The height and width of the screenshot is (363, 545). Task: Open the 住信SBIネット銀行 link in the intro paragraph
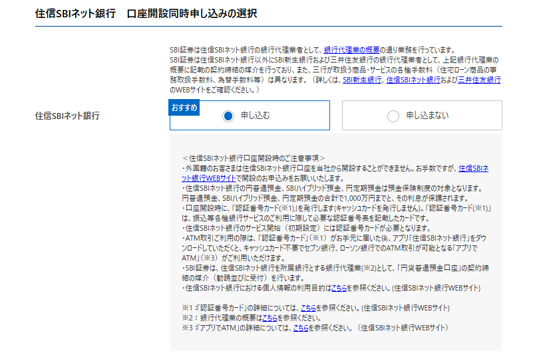pyautogui.click(x=413, y=80)
